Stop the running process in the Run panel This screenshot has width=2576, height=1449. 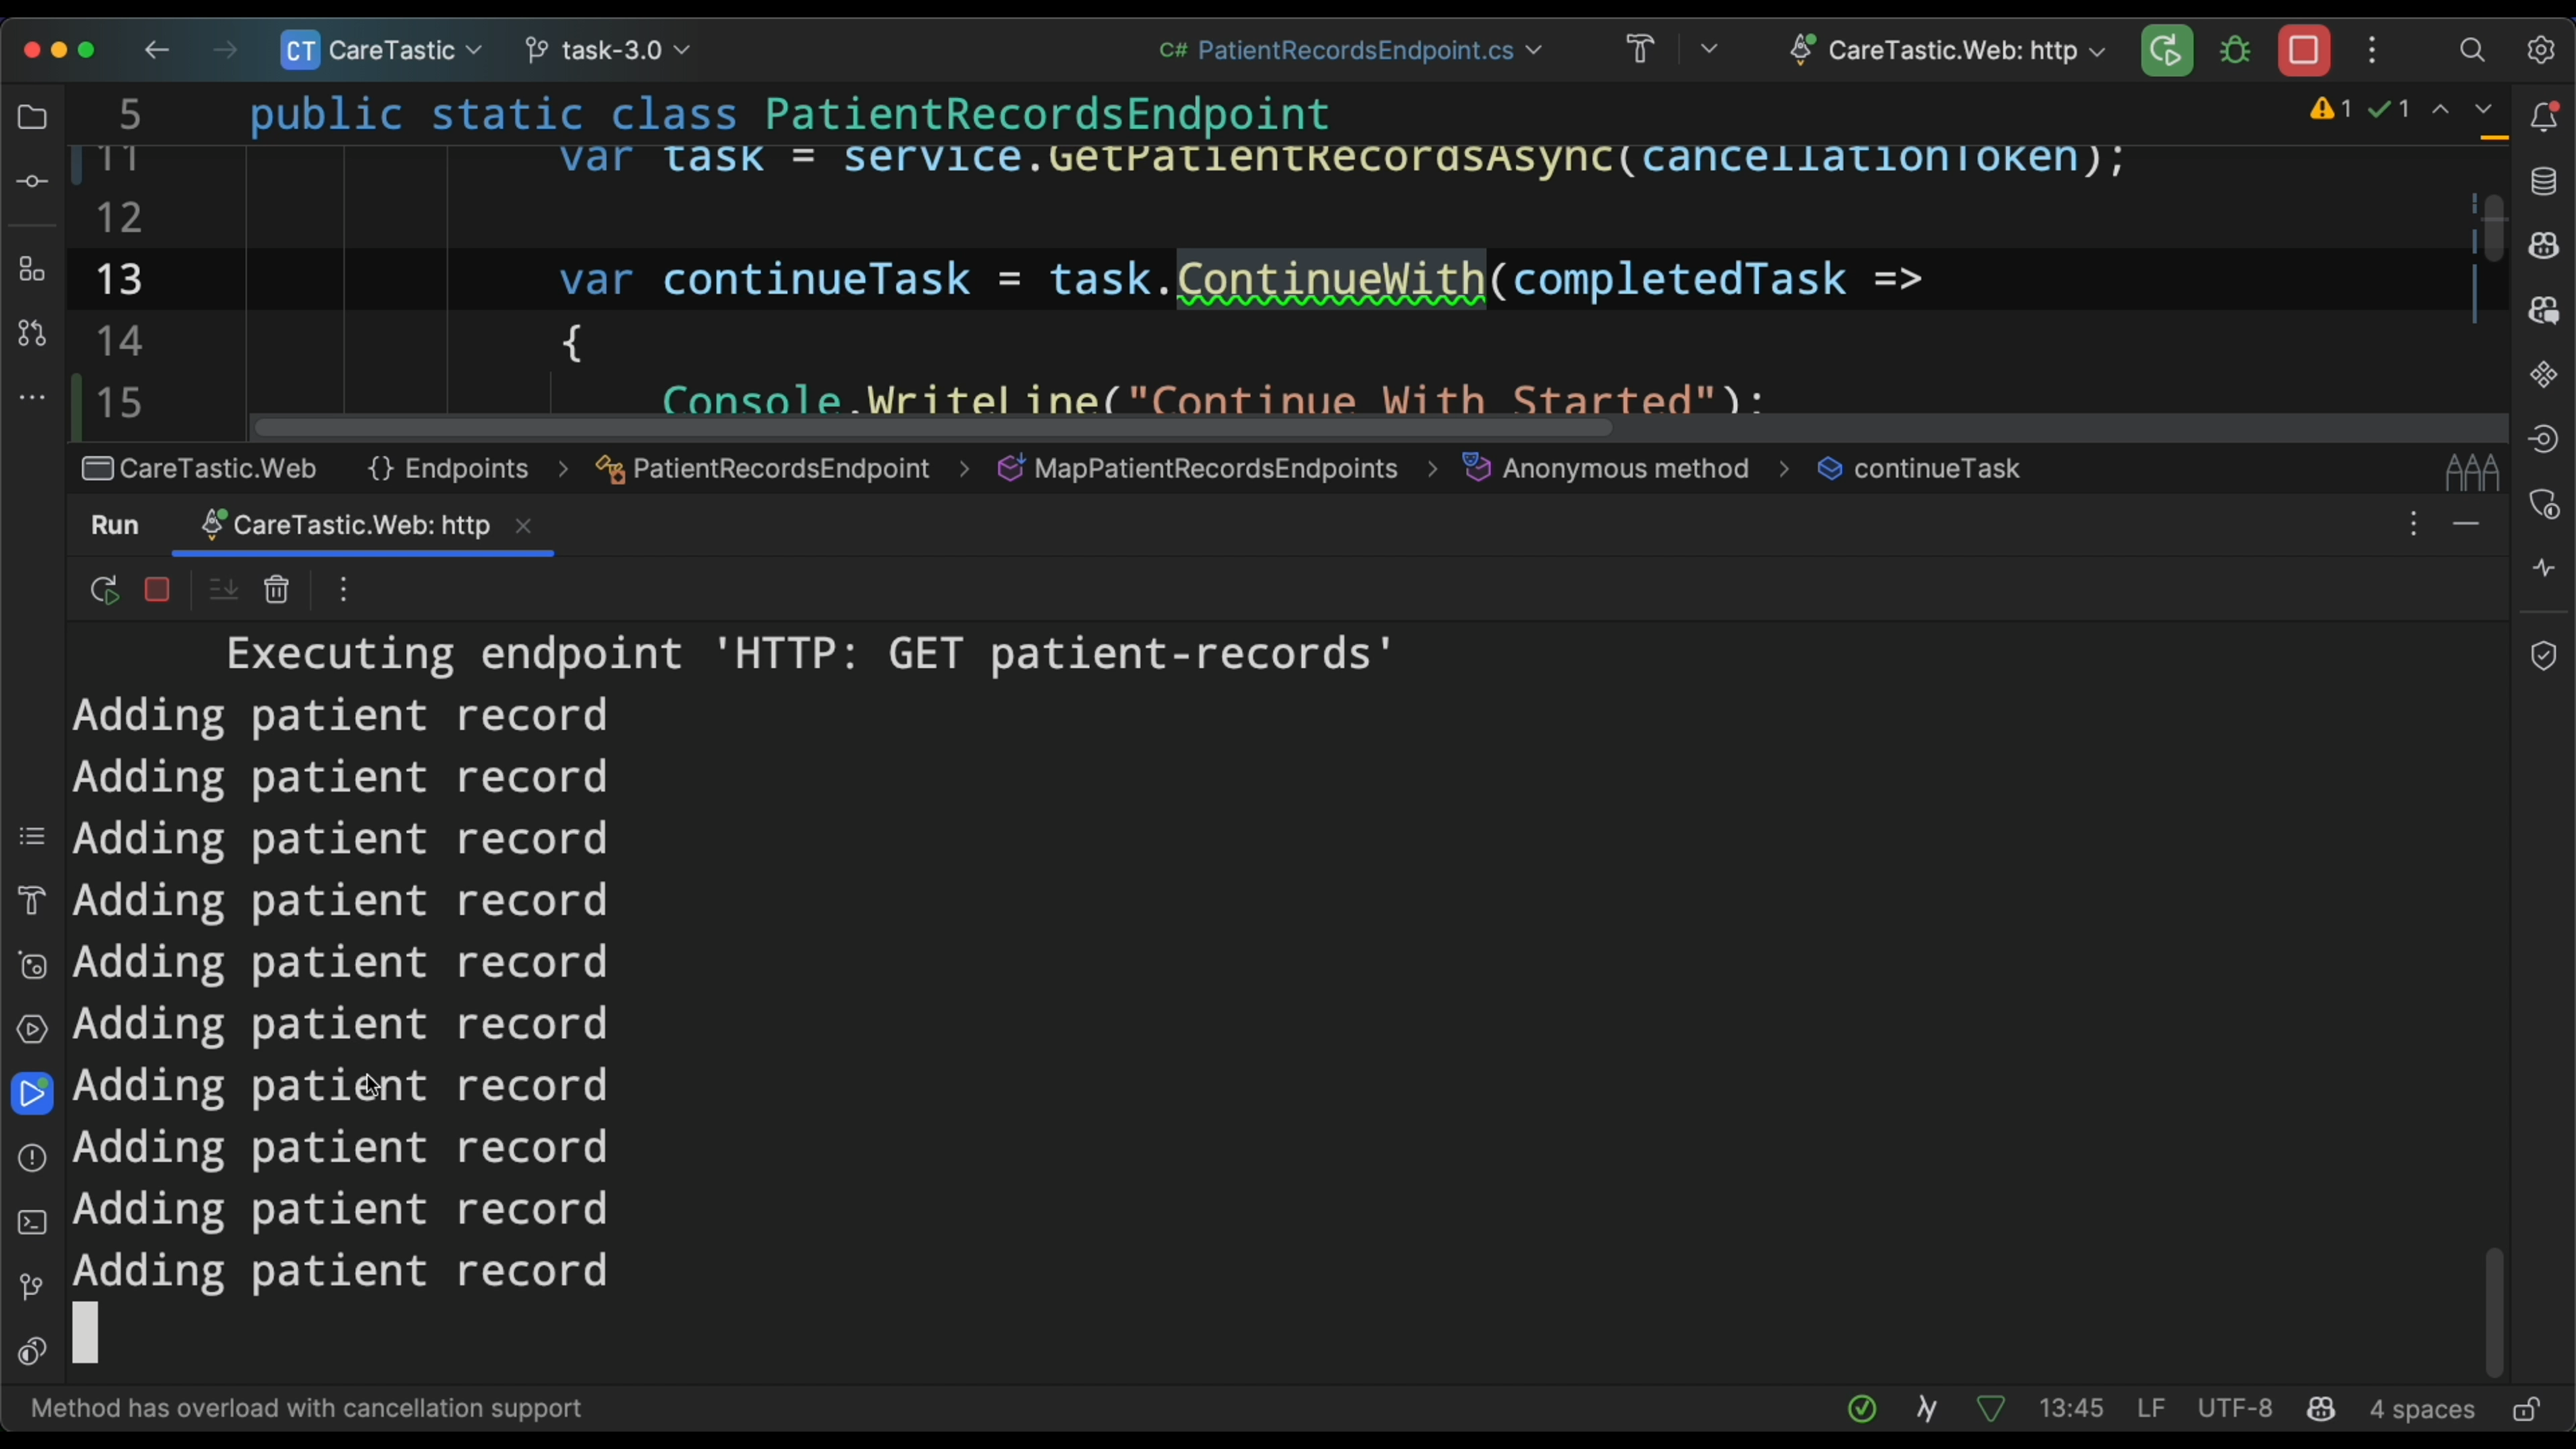[157, 590]
